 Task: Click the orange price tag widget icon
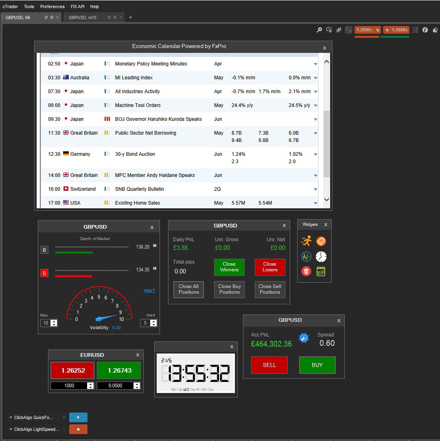321,241
